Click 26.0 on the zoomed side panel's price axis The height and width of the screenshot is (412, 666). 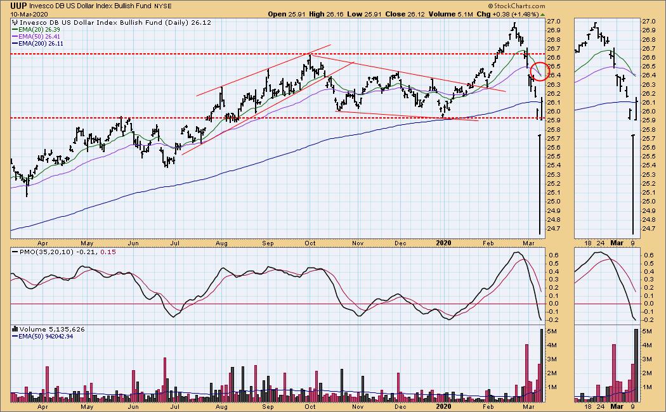[649, 112]
